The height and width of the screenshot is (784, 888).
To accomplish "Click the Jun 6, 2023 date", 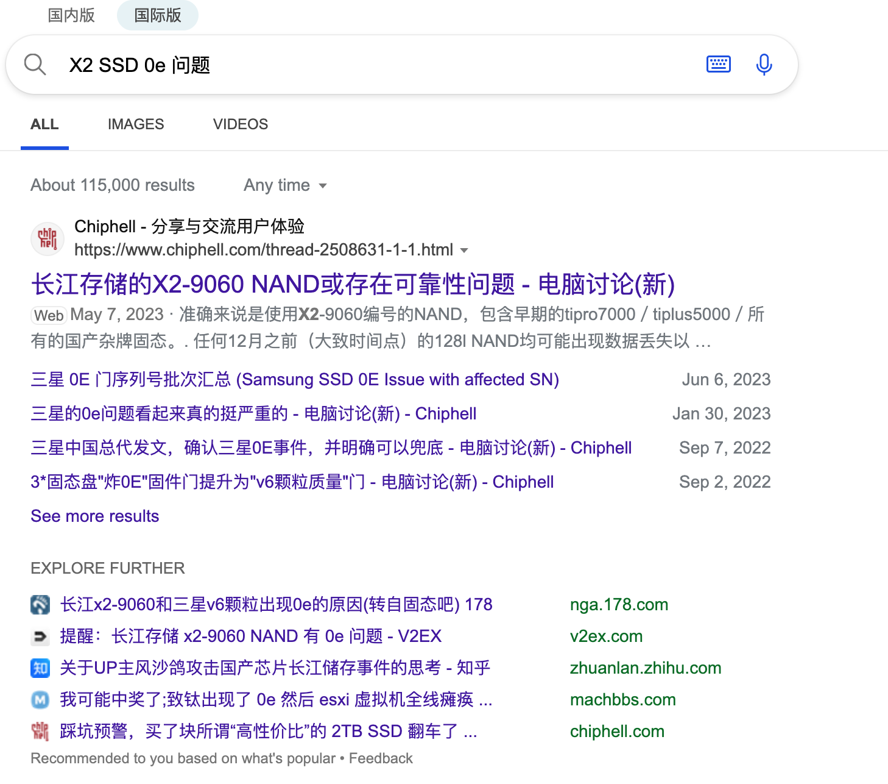I will [x=726, y=380].
